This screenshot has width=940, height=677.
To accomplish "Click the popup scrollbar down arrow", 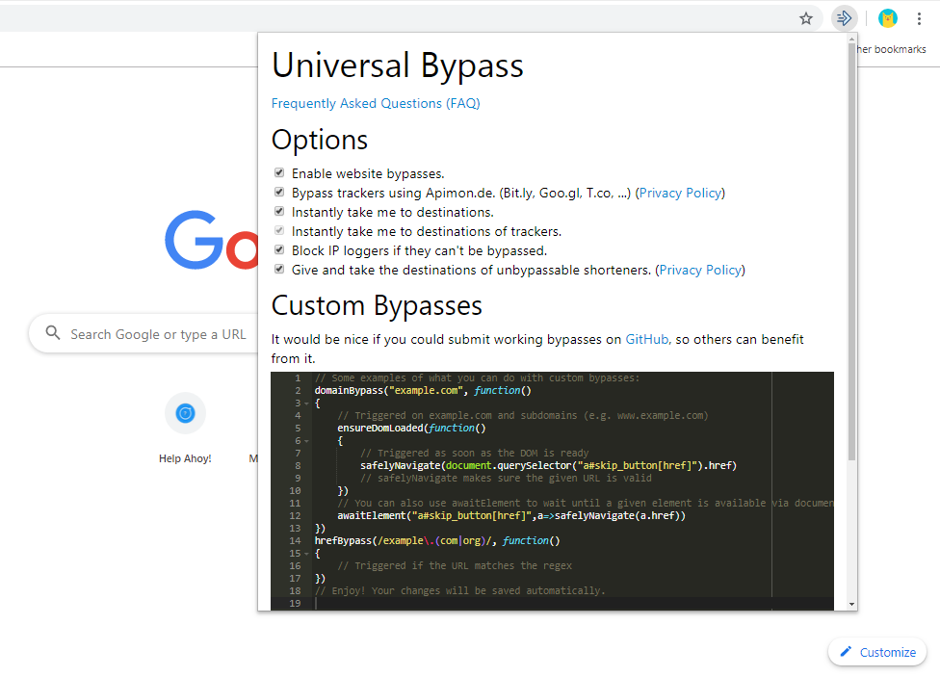I will pos(850,604).
